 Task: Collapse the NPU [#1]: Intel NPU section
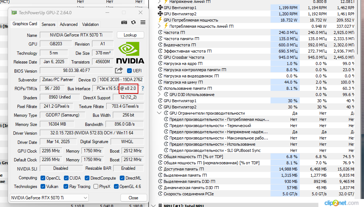pos(153,206)
